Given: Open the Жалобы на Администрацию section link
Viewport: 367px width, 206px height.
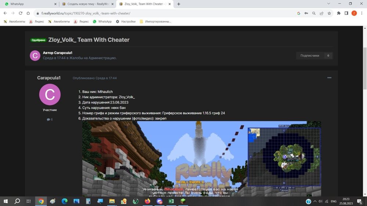Looking at the screenshot, I should pos(93,58).
